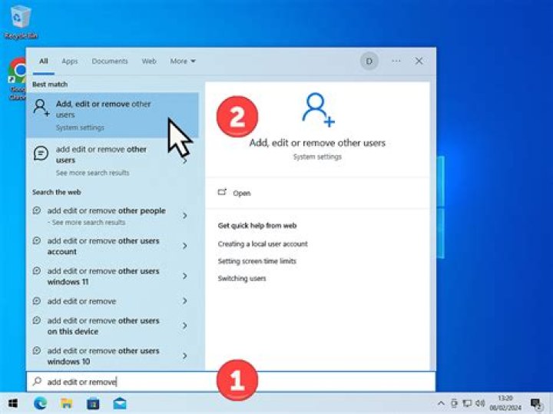Open the search options ellipsis menu
The height and width of the screenshot is (414, 553).
pyautogui.click(x=396, y=61)
